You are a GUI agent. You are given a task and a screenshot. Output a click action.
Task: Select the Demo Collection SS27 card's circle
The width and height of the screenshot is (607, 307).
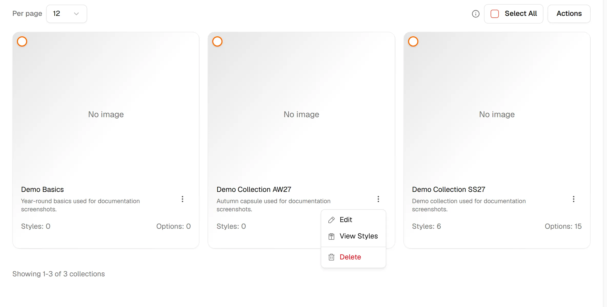click(x=413, y=41)
